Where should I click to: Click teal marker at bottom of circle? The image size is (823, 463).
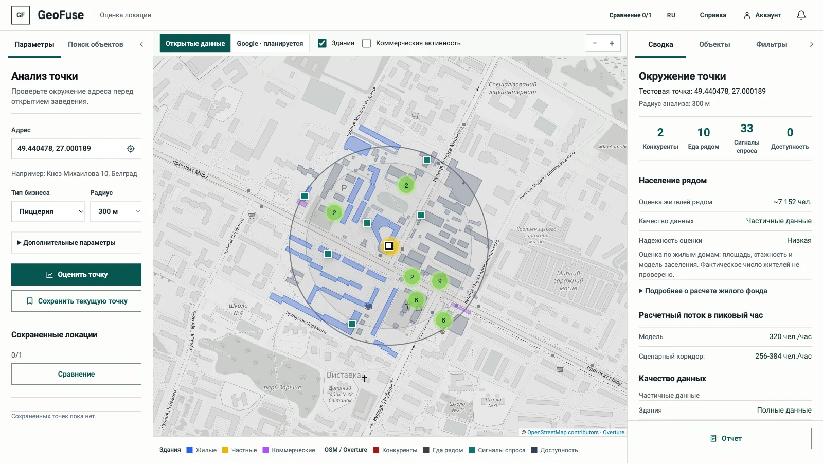tap(352, 324)
